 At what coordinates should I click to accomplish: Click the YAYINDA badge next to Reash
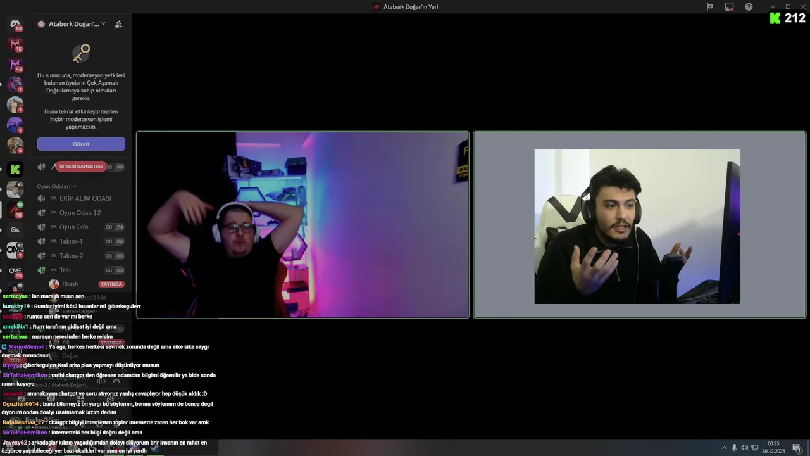point(111,284)
